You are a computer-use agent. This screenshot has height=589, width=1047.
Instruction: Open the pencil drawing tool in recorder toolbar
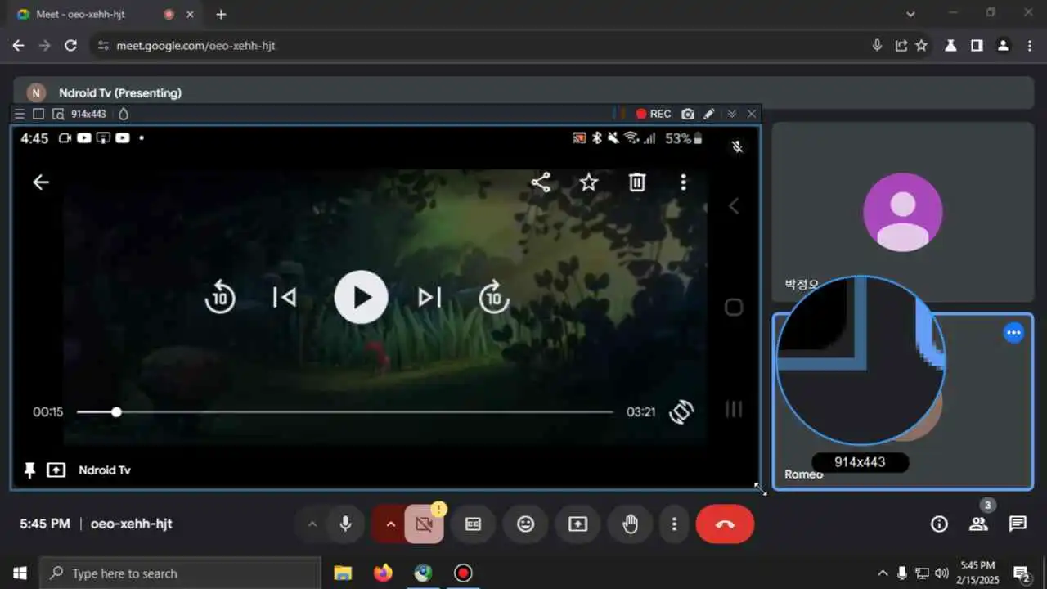pyautogui.click(x=709, y=114)
